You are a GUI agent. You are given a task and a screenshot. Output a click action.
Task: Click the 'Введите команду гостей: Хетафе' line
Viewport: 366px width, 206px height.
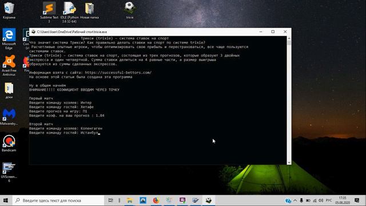coord(61,107)
